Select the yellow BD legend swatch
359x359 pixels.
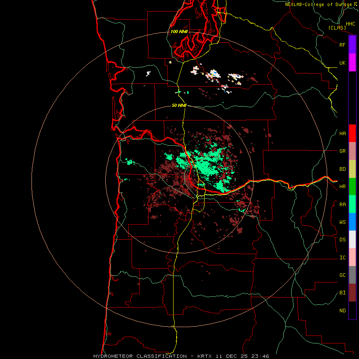(352, 169)
